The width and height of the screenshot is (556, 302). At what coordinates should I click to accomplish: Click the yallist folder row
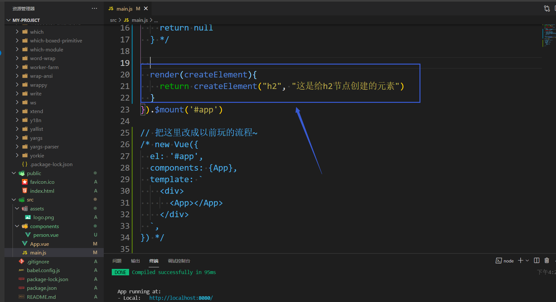click(x=54, y=129)
